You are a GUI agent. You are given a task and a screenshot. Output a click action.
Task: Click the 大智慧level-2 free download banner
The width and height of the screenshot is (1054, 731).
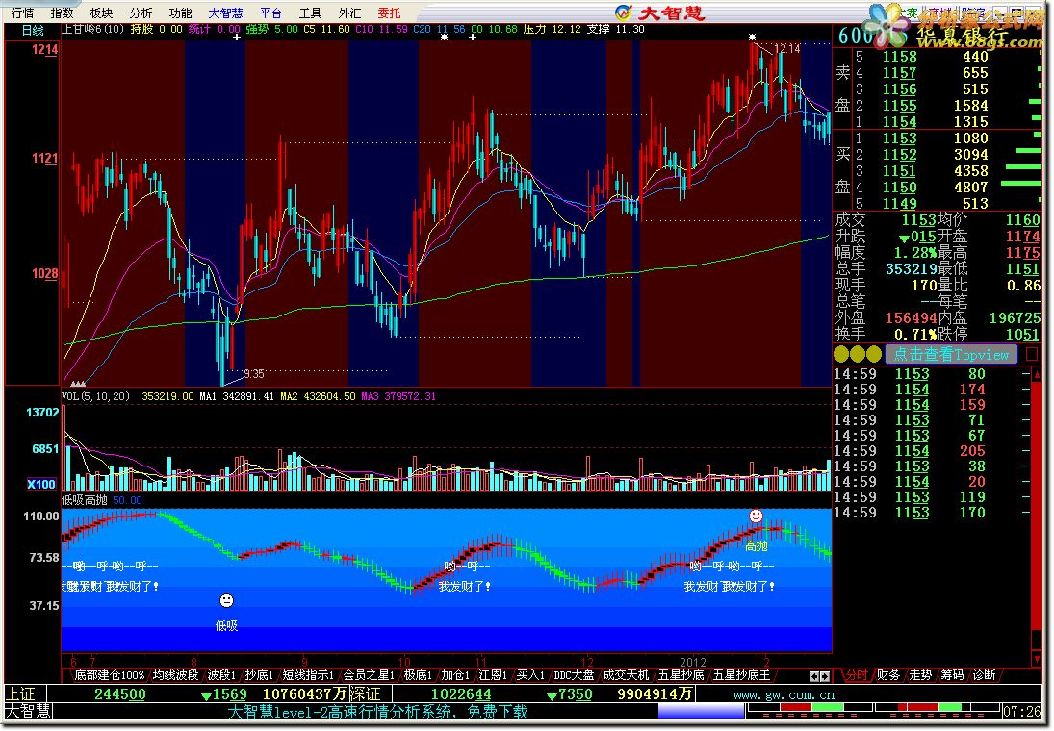coord(377,712)
